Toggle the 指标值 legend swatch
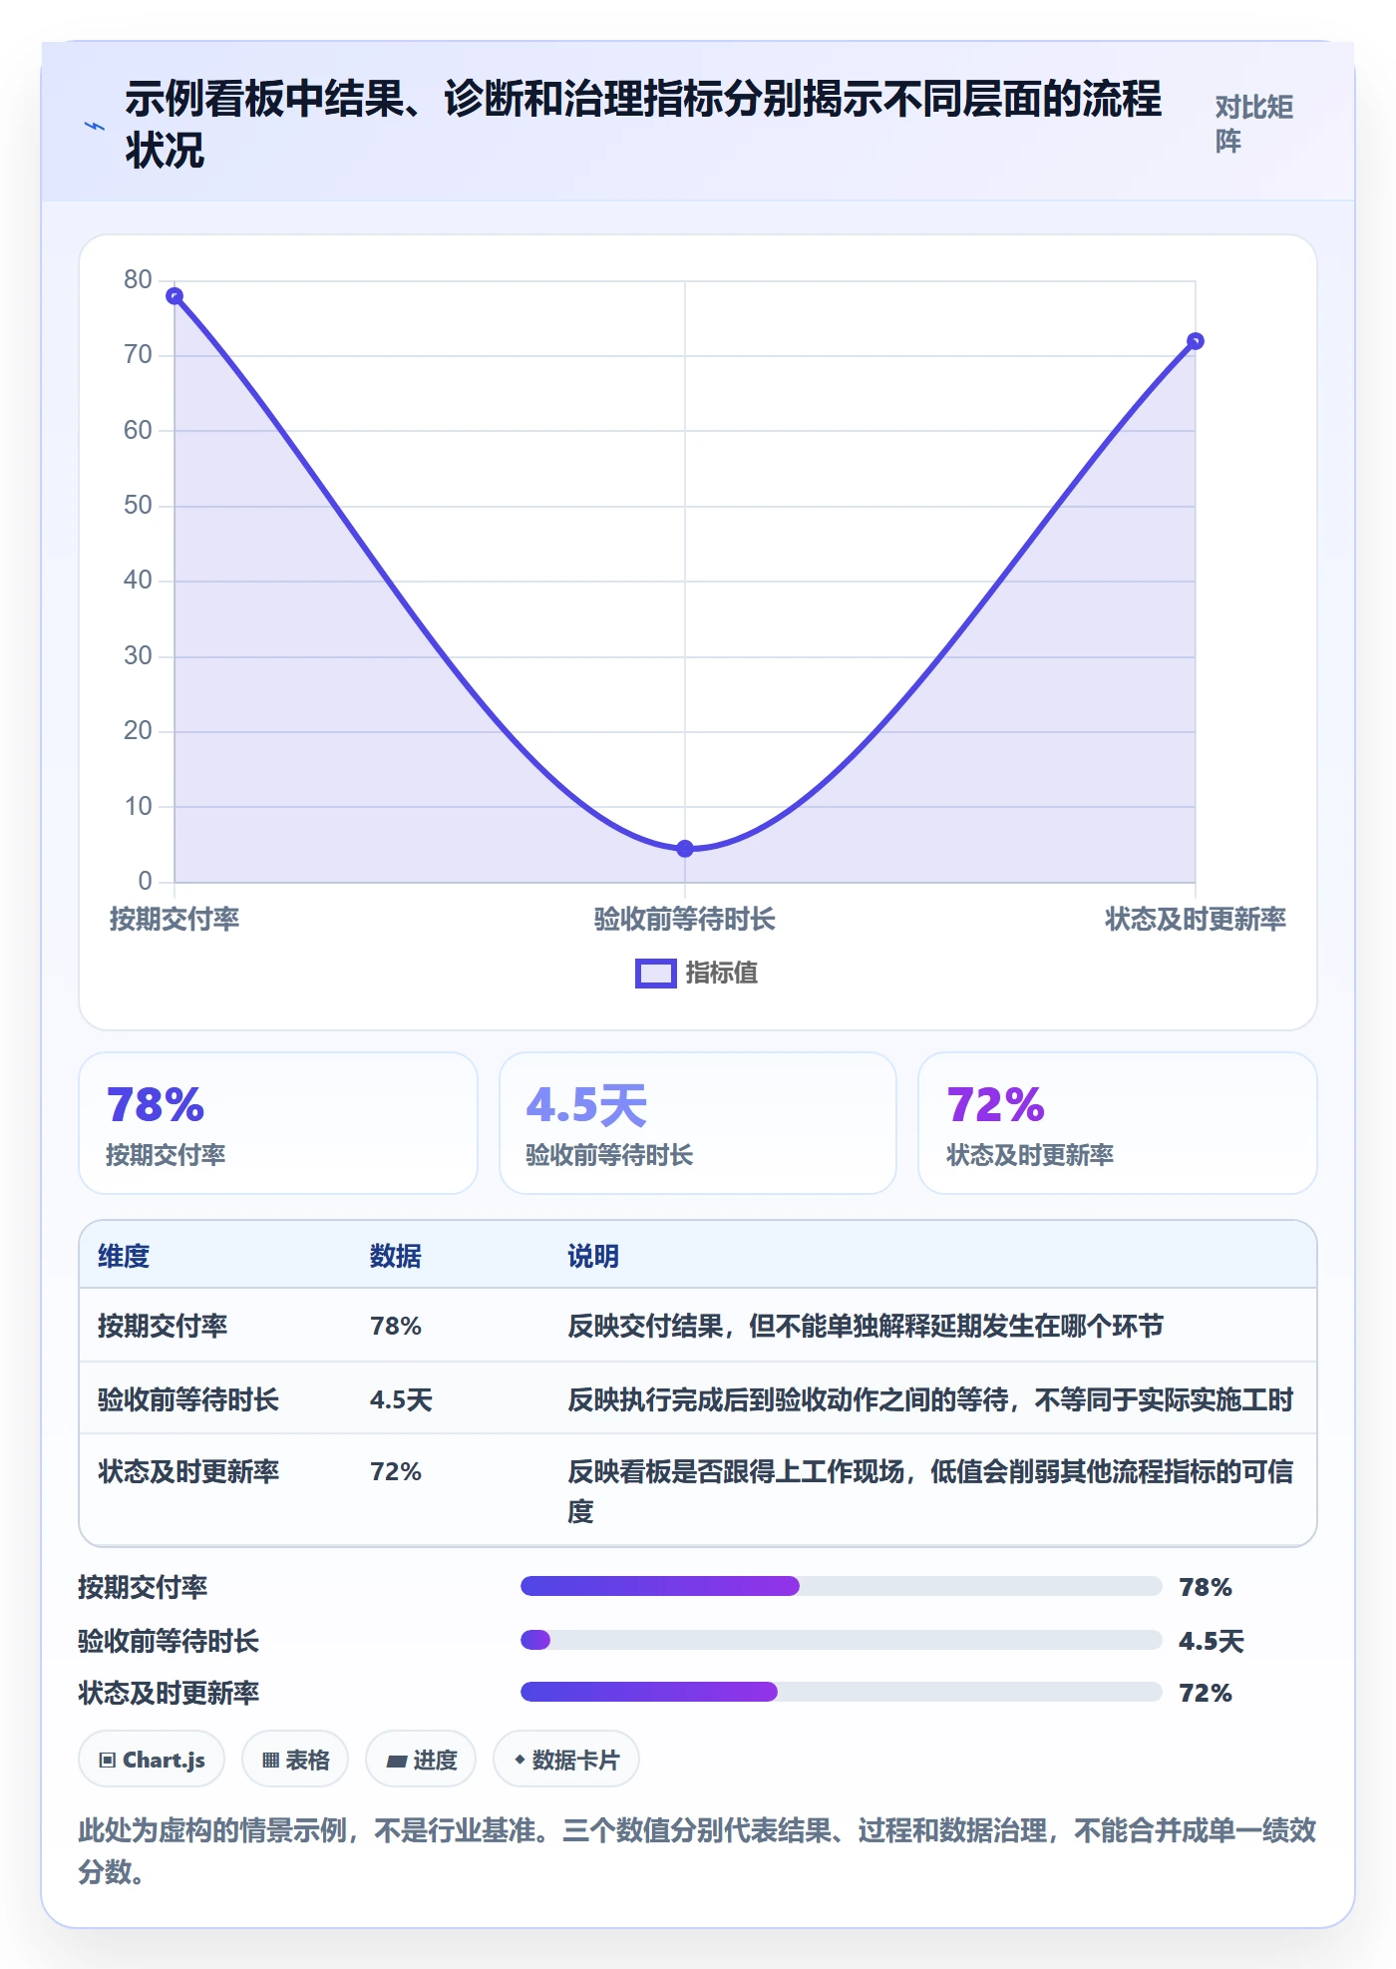 tap(655, 974)
